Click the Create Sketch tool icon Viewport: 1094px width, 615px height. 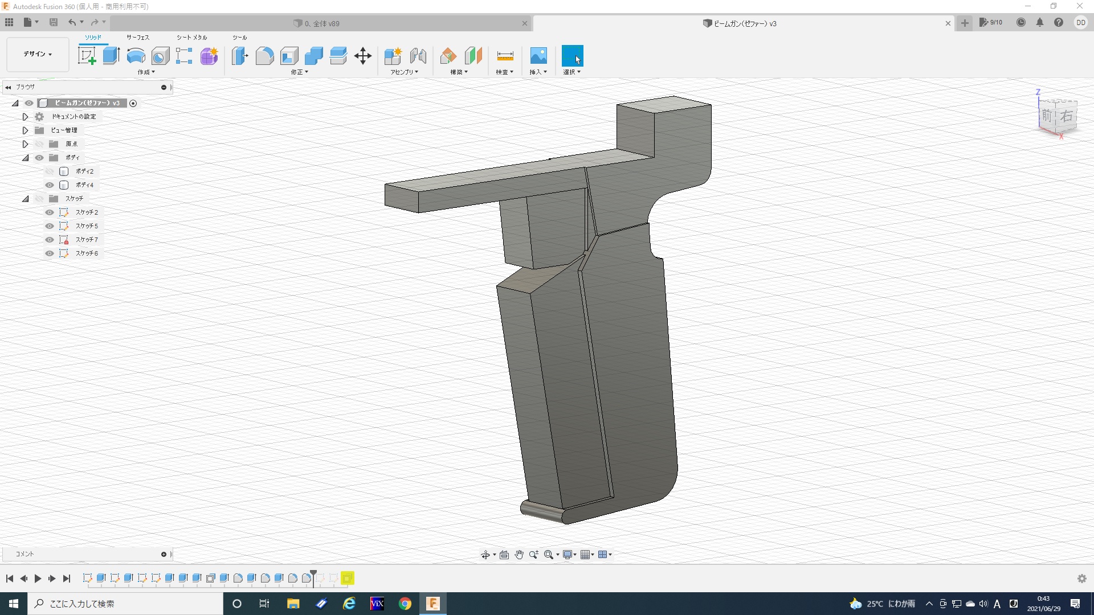pos(87,56)
